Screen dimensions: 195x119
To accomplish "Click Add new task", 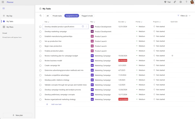I will point(56,104).
